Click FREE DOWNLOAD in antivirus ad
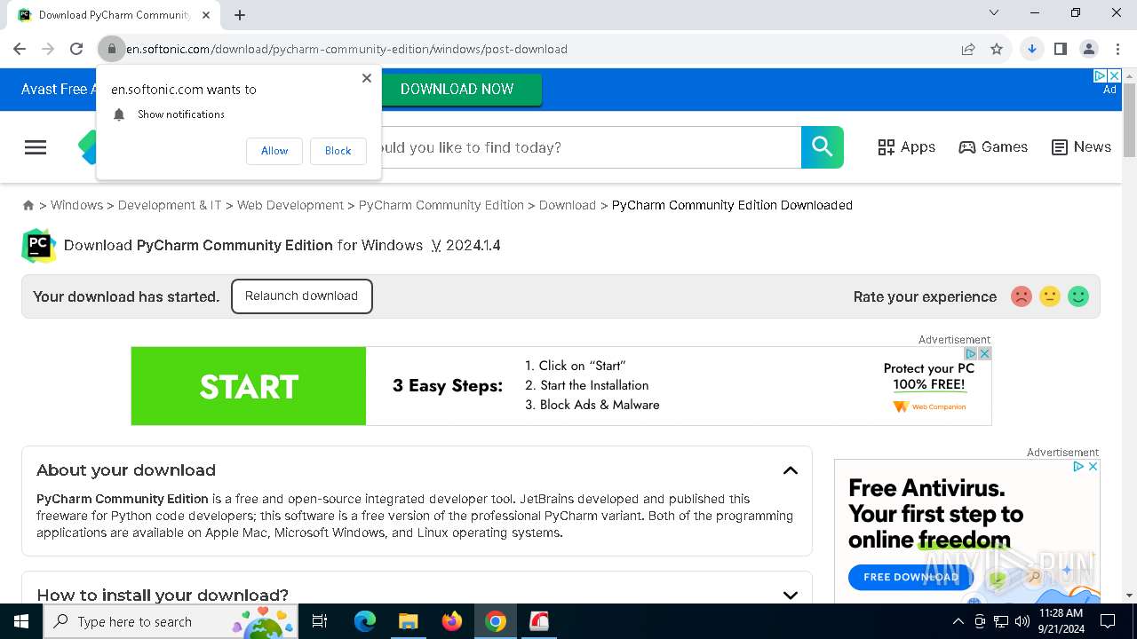This screenshot has width=1137, height=639. coord(910,577)
